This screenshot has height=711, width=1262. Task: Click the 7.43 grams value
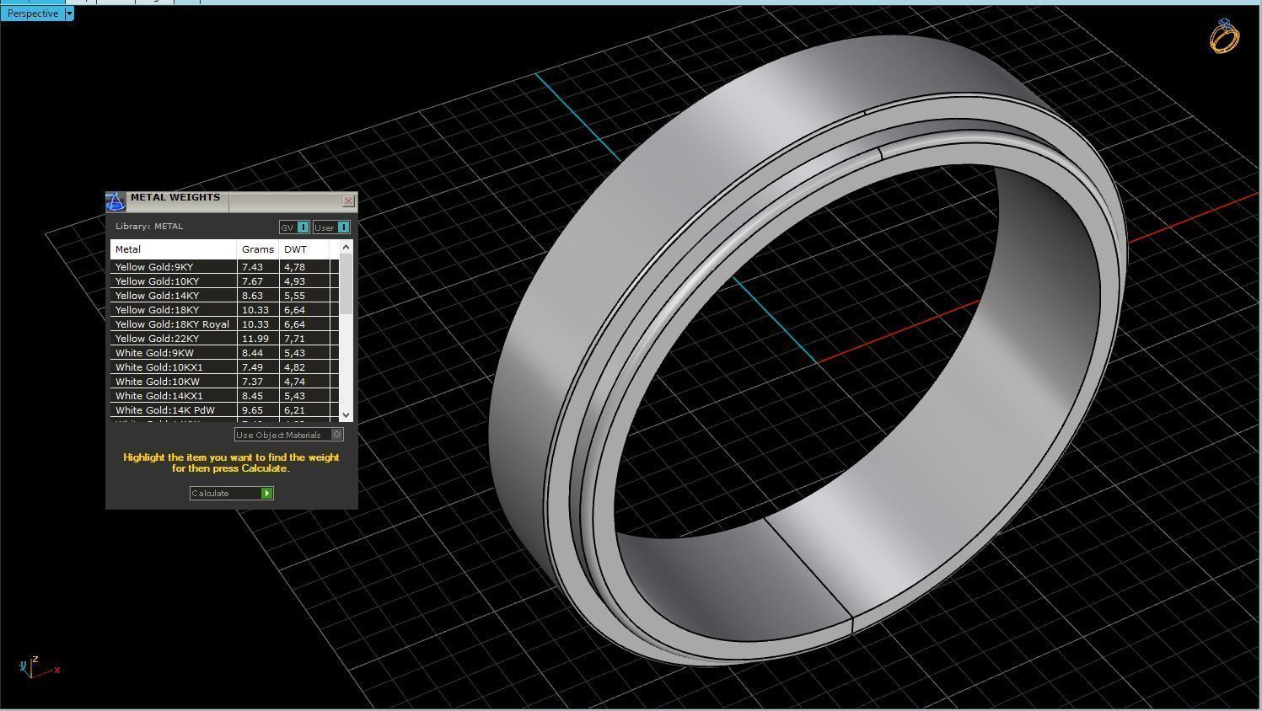(x=253, y=267)
